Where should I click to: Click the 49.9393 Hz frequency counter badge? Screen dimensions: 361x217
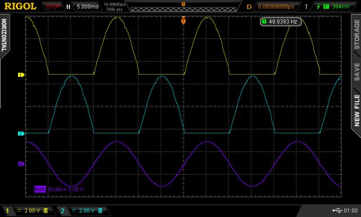[281, 21]
